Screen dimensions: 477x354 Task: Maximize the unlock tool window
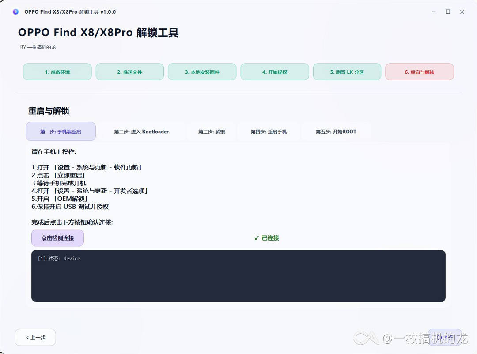[448, 11]
